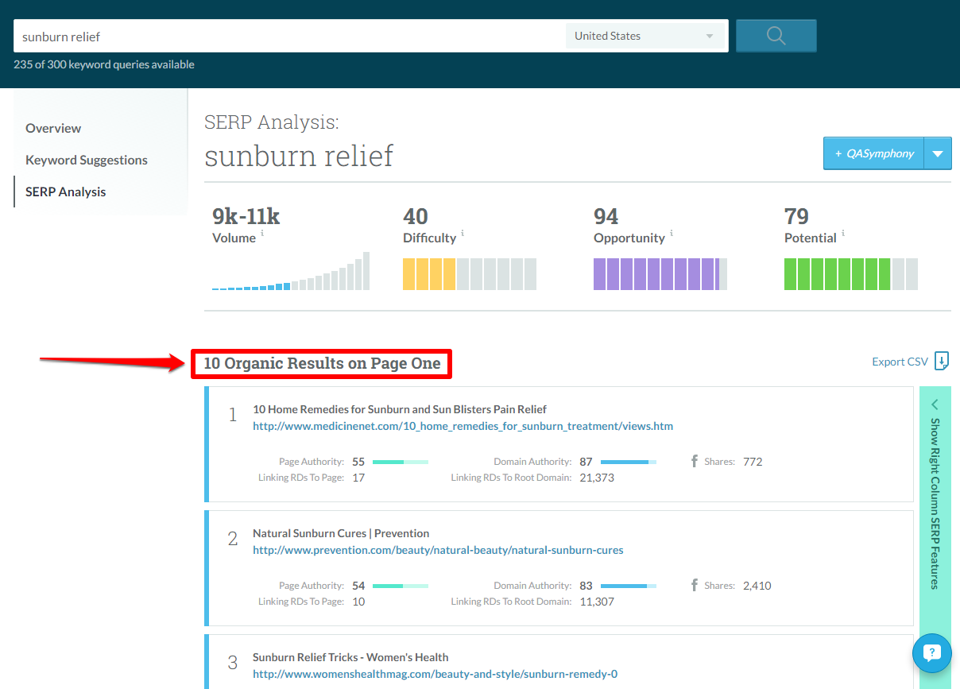Click the CSV download icon beside Export CSV
The image size is (960, 689).
942,361
